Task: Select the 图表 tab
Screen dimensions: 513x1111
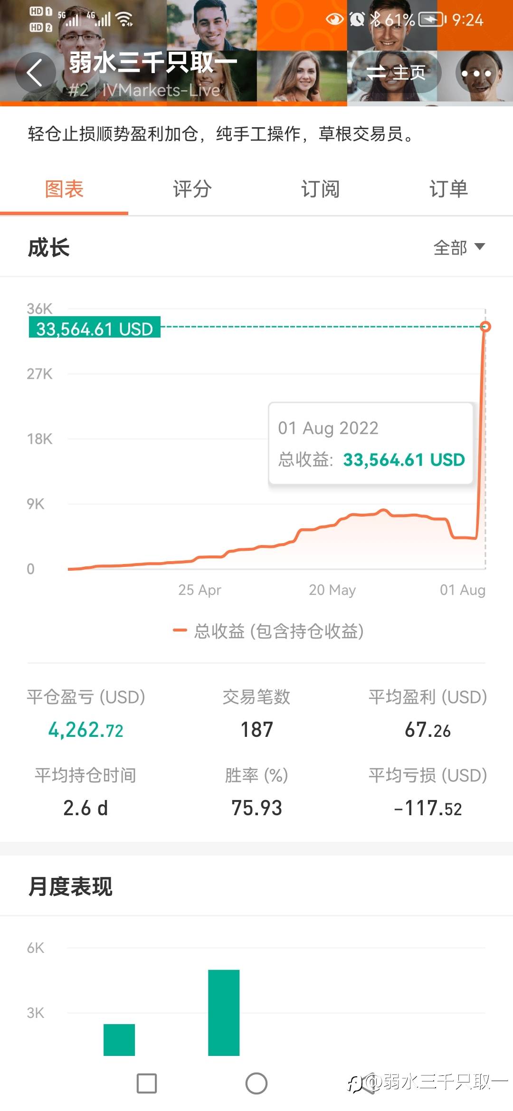Action: 64,189
